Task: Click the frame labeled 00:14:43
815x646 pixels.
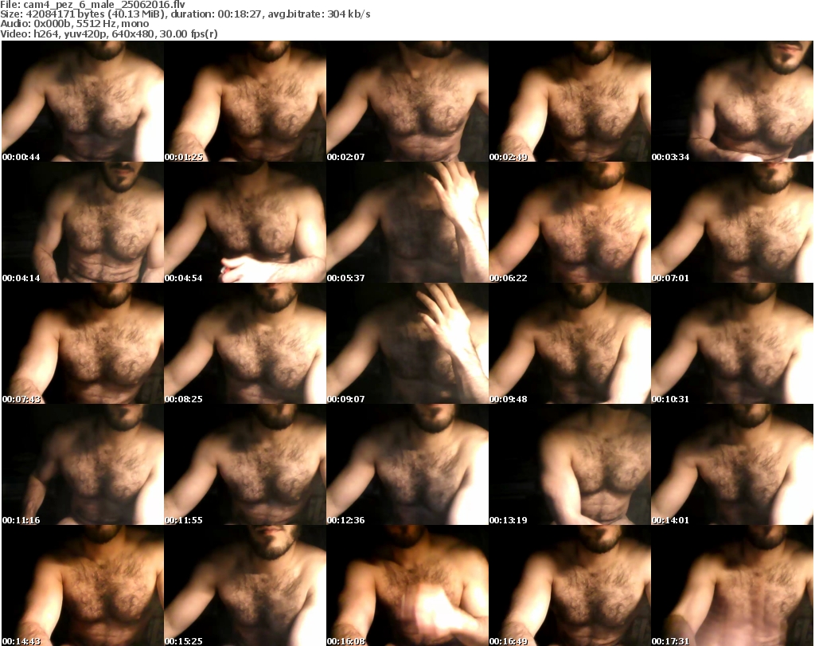Action: 83,585
